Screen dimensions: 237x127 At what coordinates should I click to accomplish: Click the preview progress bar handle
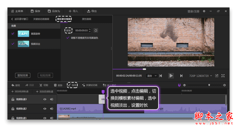pyautogui.click(x=144, y=69)
